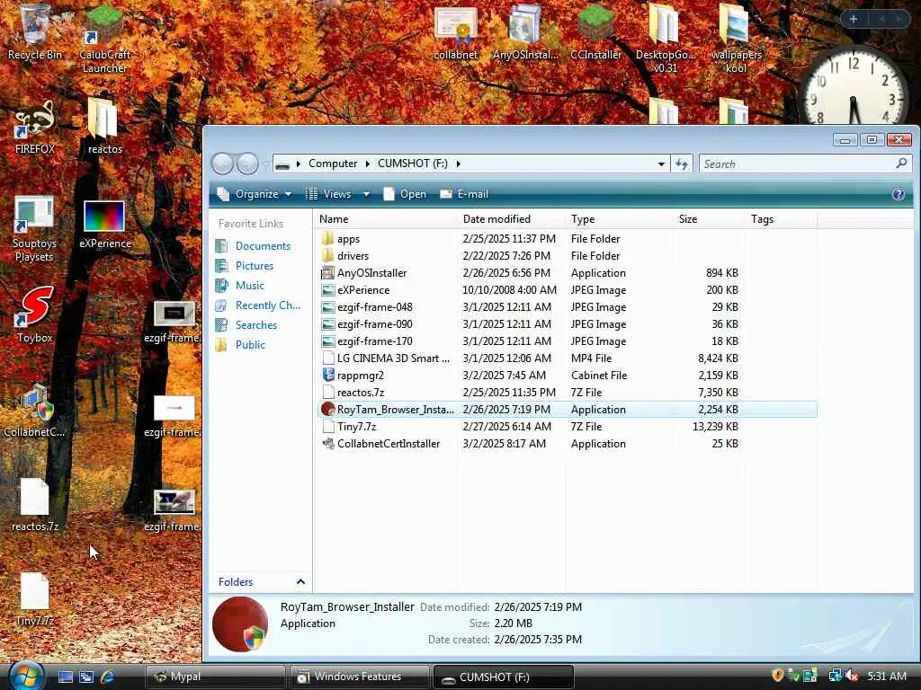The image size is (921, 690).
Task: Click the arrow after Computer in breadcrumb
Action: coord(368,164)
